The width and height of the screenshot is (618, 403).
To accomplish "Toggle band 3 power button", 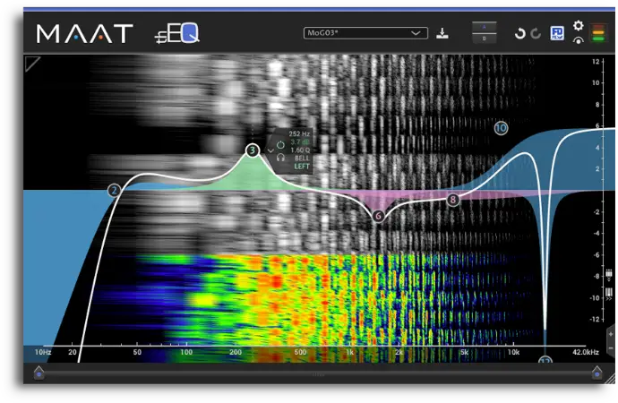I will (280, 143).
